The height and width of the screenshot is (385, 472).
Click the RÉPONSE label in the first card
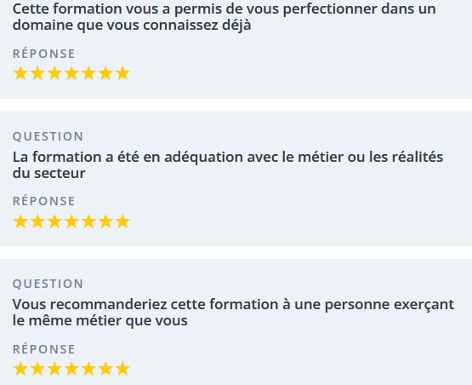point(44,54)
